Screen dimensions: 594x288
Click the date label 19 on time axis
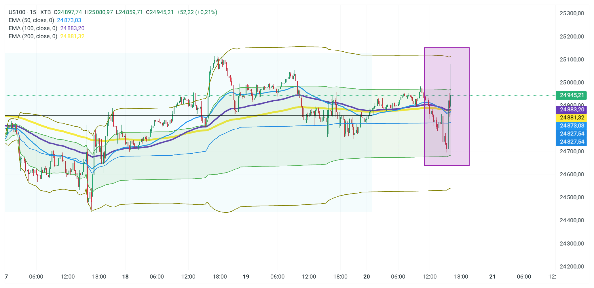(x=246, y=277)
